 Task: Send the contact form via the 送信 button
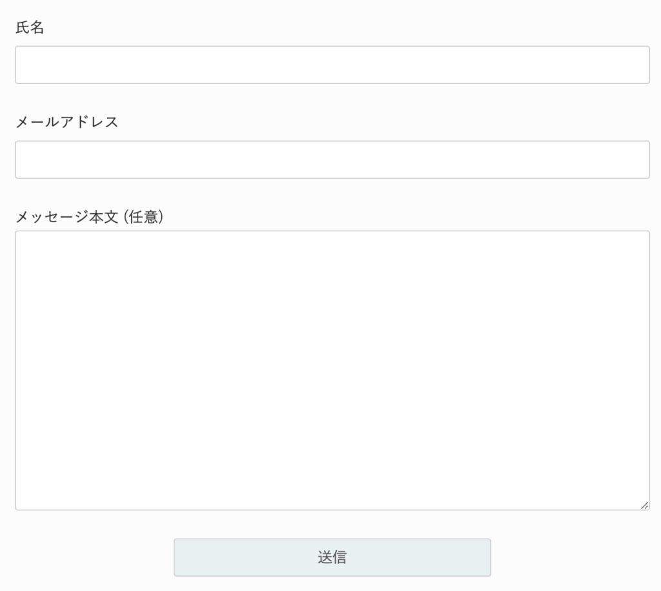pos(332,557)
